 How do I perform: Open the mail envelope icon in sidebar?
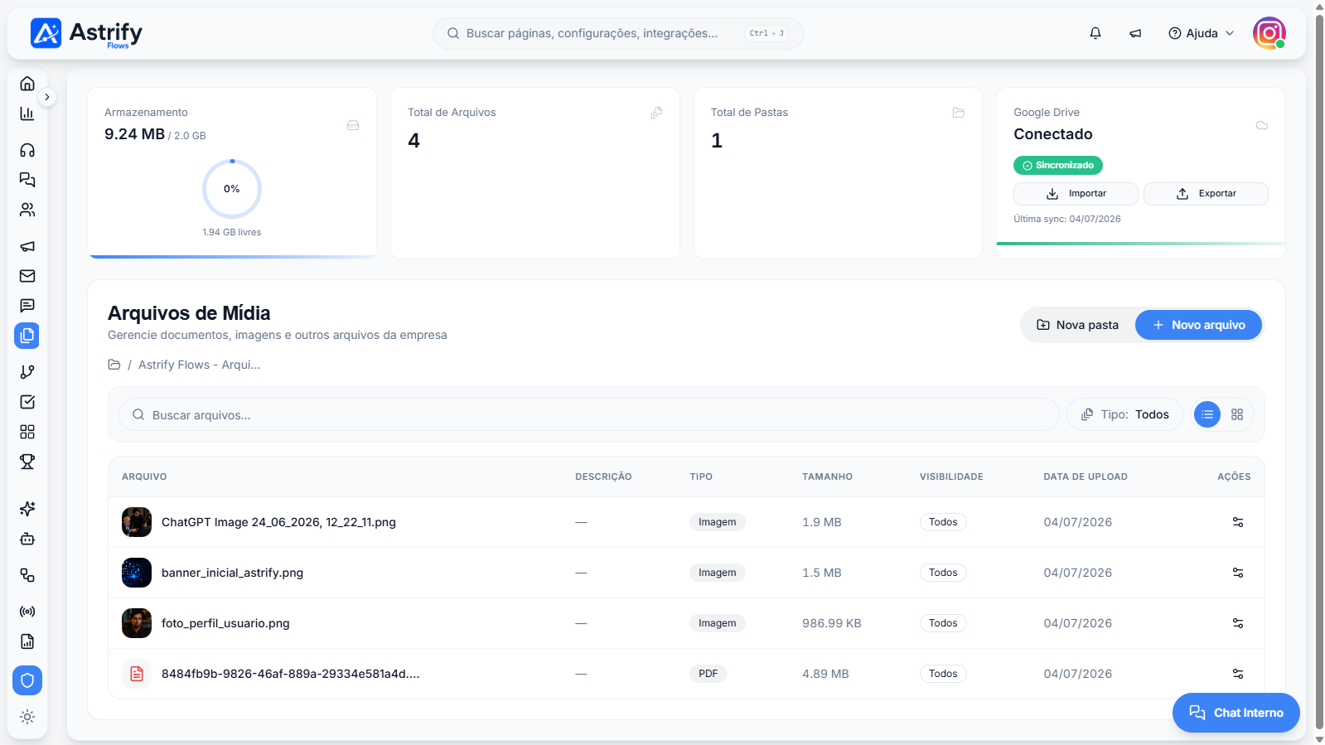27,276
